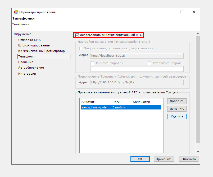
Task: Cancel with the Отменить button
Action: 189,159
